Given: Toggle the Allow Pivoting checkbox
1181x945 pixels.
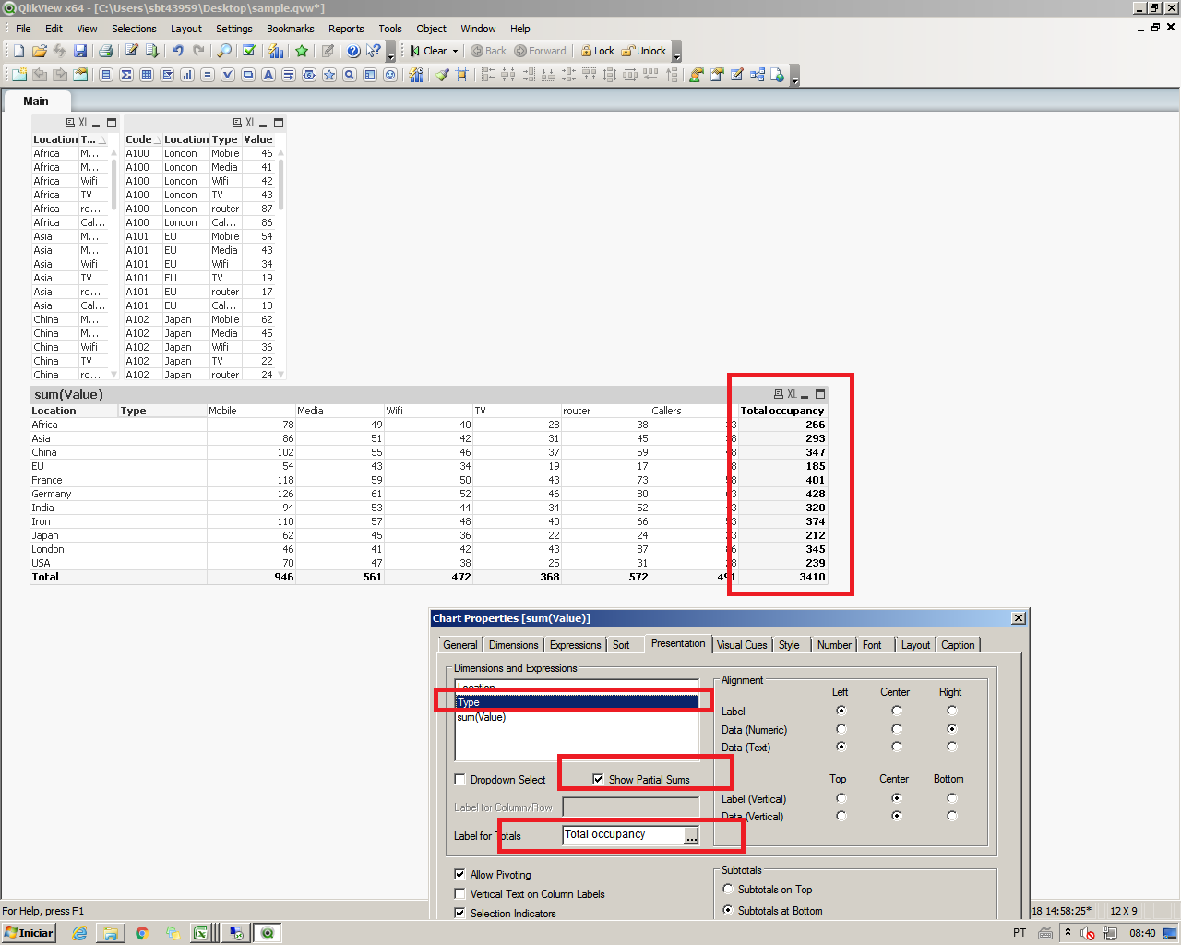Looking at the screenshot, I should (x=459, y=875).
